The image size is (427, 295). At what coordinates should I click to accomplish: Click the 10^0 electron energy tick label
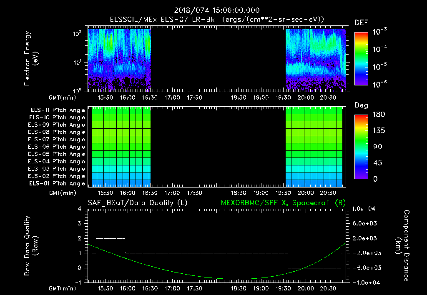click(x=77, y=90)
